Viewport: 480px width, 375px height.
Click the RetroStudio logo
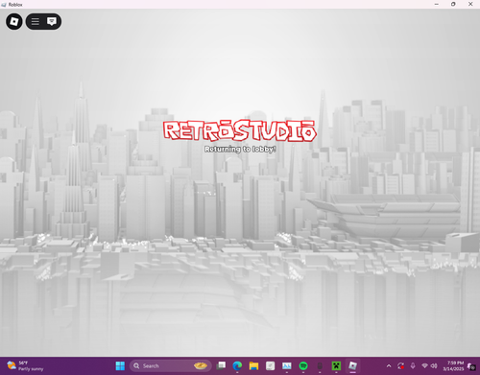pos(240,130)
